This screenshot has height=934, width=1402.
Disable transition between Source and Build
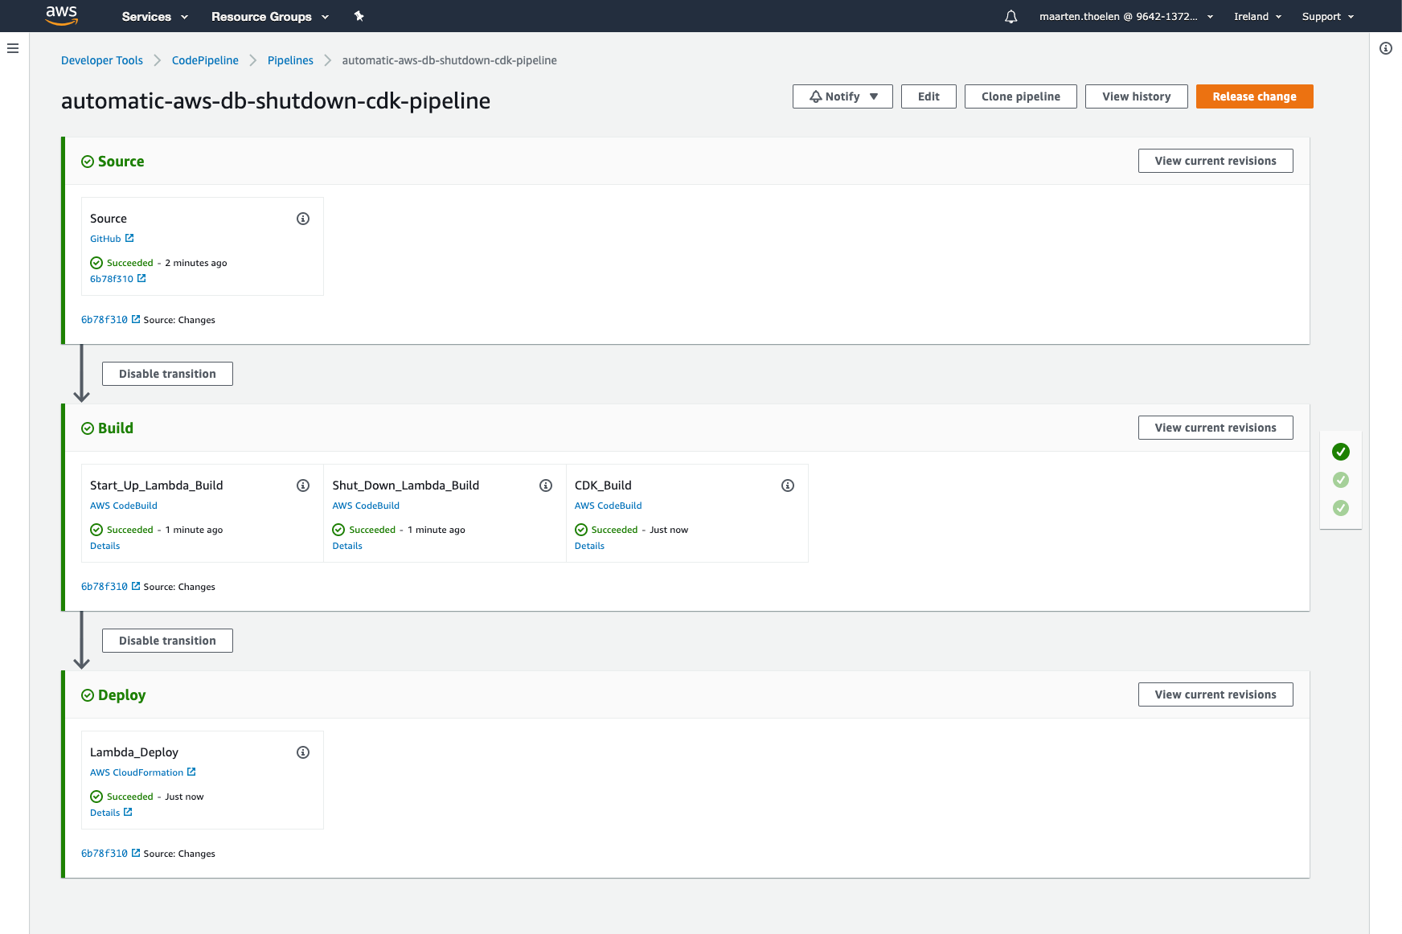click(x=167, y=374)
